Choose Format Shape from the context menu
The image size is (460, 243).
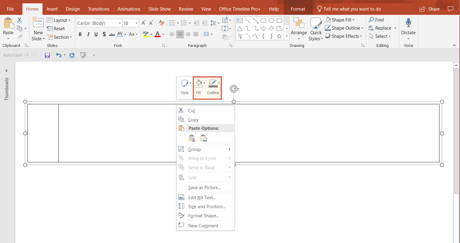(203, 215)
